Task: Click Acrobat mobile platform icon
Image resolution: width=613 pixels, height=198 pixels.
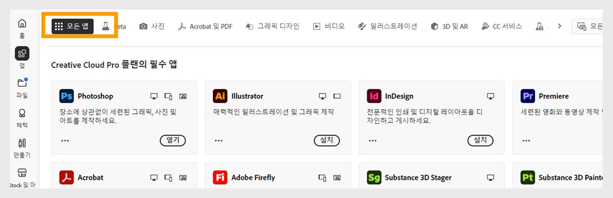Action: point(168,178)
